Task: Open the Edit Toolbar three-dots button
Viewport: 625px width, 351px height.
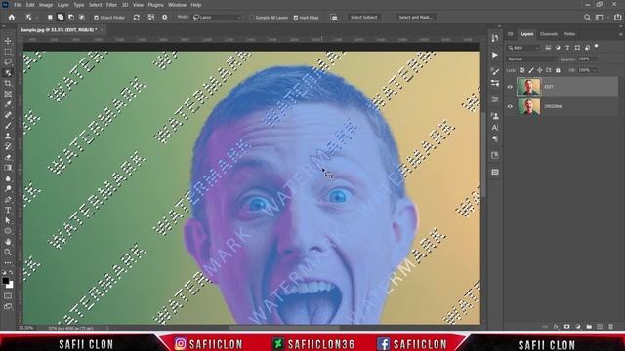Action: point(8,262)
